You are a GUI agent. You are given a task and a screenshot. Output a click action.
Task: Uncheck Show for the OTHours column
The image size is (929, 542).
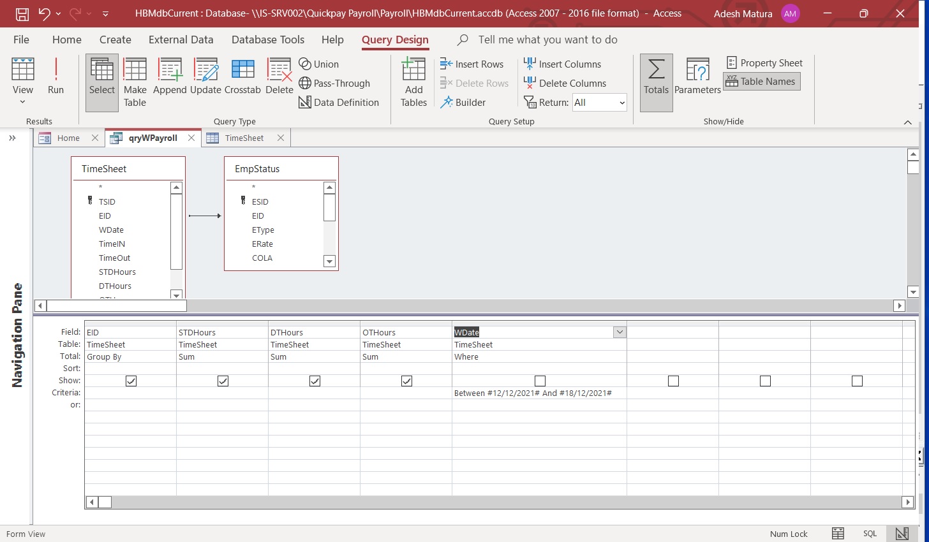point(407,381)
